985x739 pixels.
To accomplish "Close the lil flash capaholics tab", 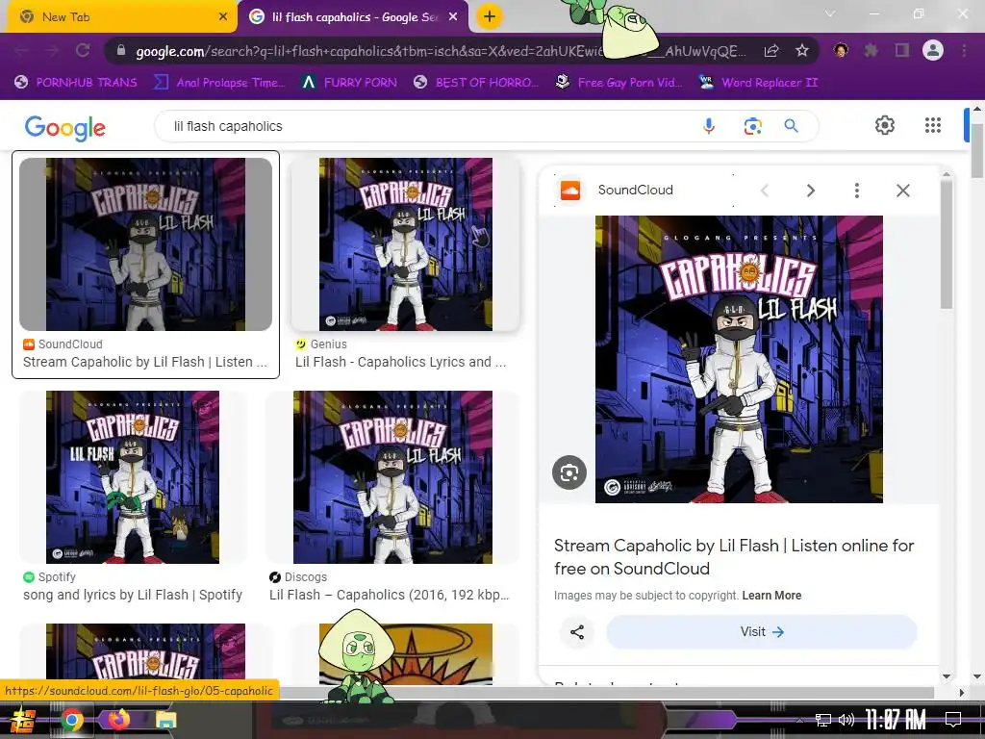I will tap(453, 17).
